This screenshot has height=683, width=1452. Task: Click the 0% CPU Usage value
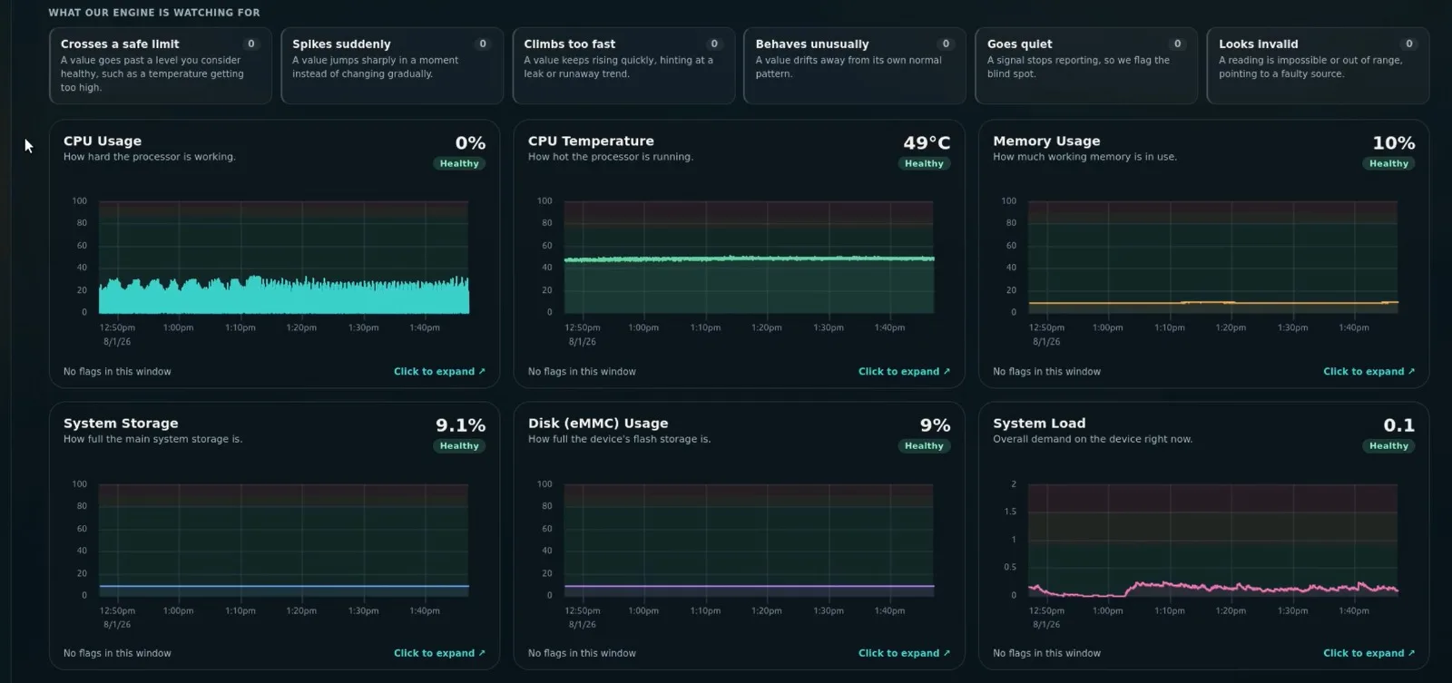point(470,143)
